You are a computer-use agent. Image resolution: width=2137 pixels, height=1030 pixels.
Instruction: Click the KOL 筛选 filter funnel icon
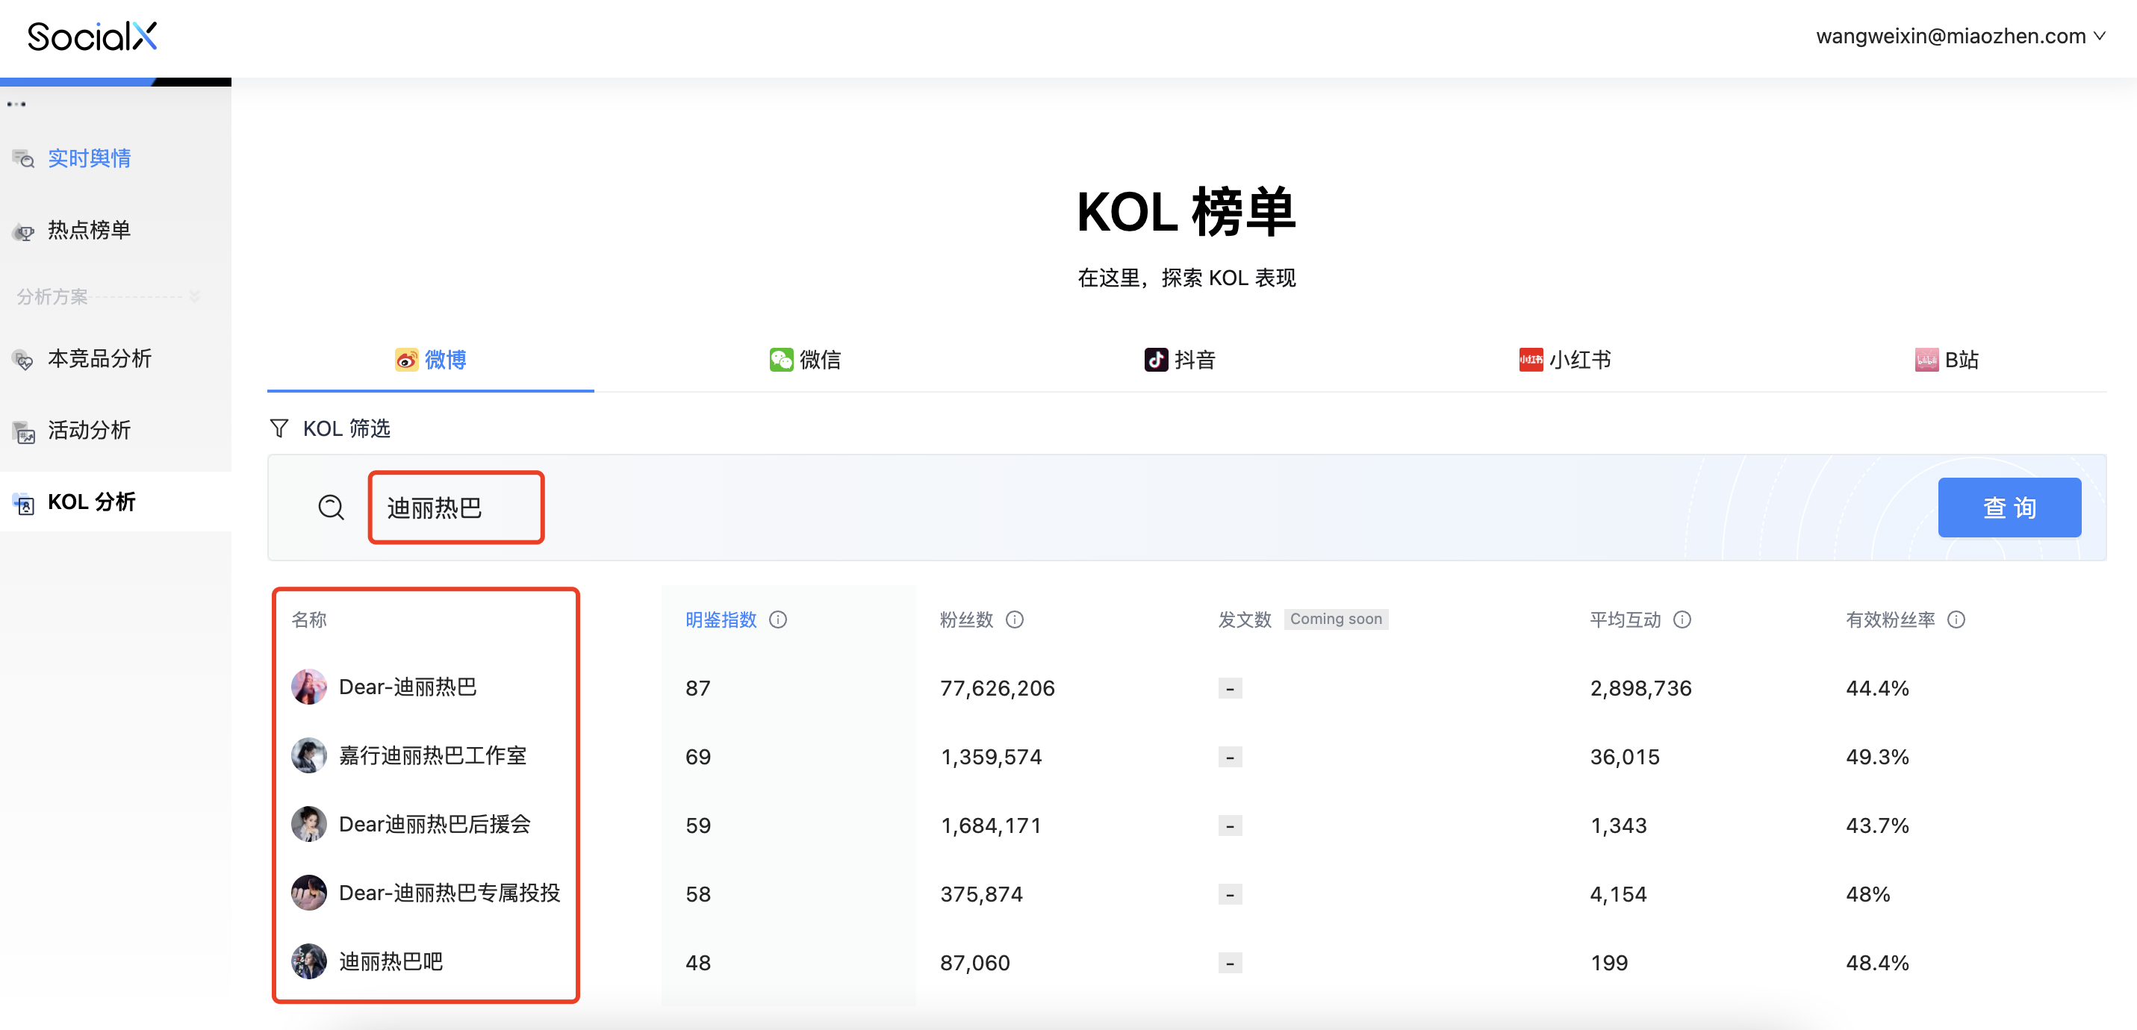coord(279,428)
